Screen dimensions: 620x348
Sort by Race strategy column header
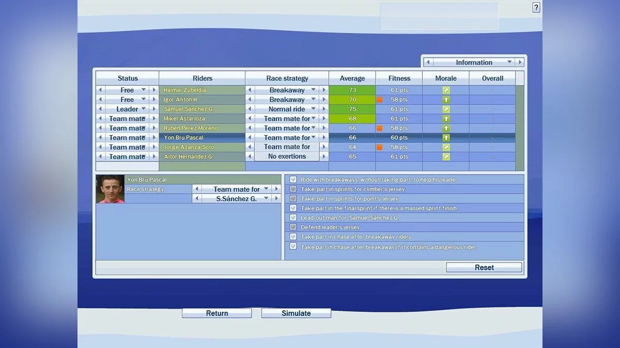[x=287, y=78]
